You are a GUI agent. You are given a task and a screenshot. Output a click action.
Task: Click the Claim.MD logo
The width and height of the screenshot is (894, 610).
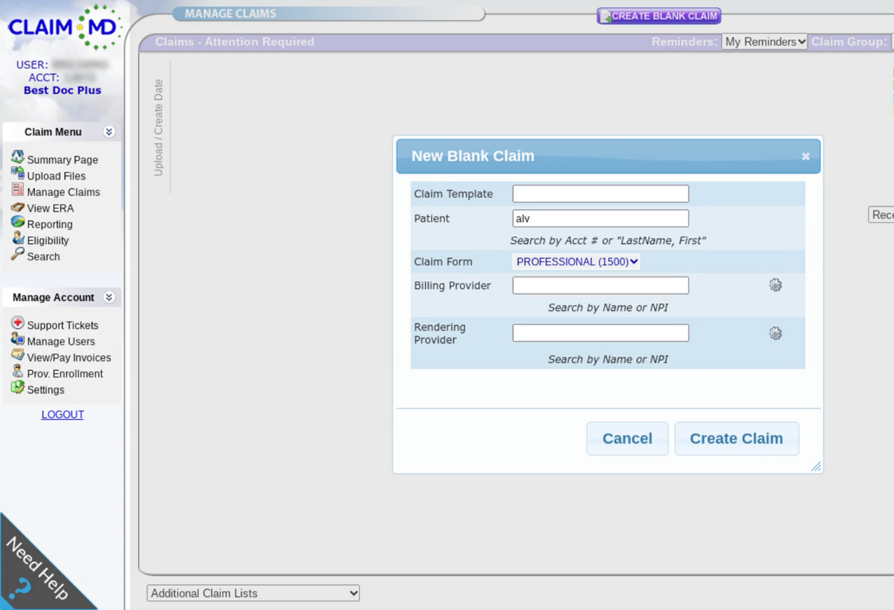pyautogui.click(x=64, y=27)
